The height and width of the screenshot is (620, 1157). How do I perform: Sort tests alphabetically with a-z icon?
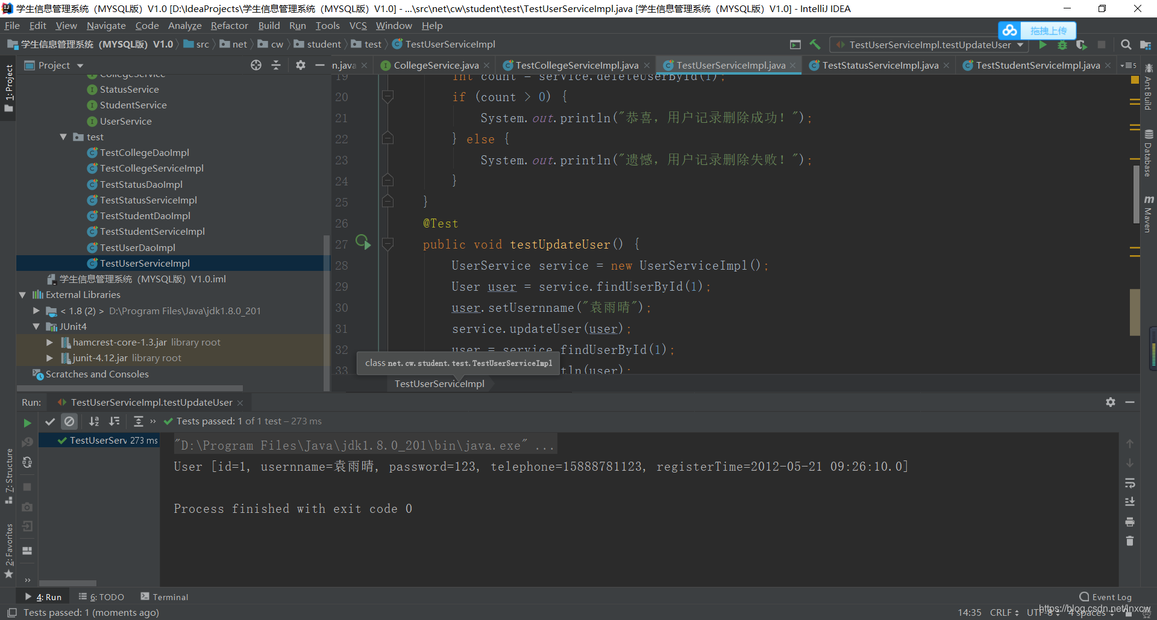pos(94,421)
